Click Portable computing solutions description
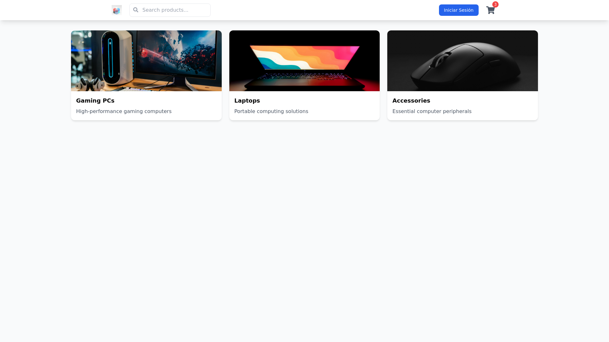The image size is (609, 342). point(271,111)
